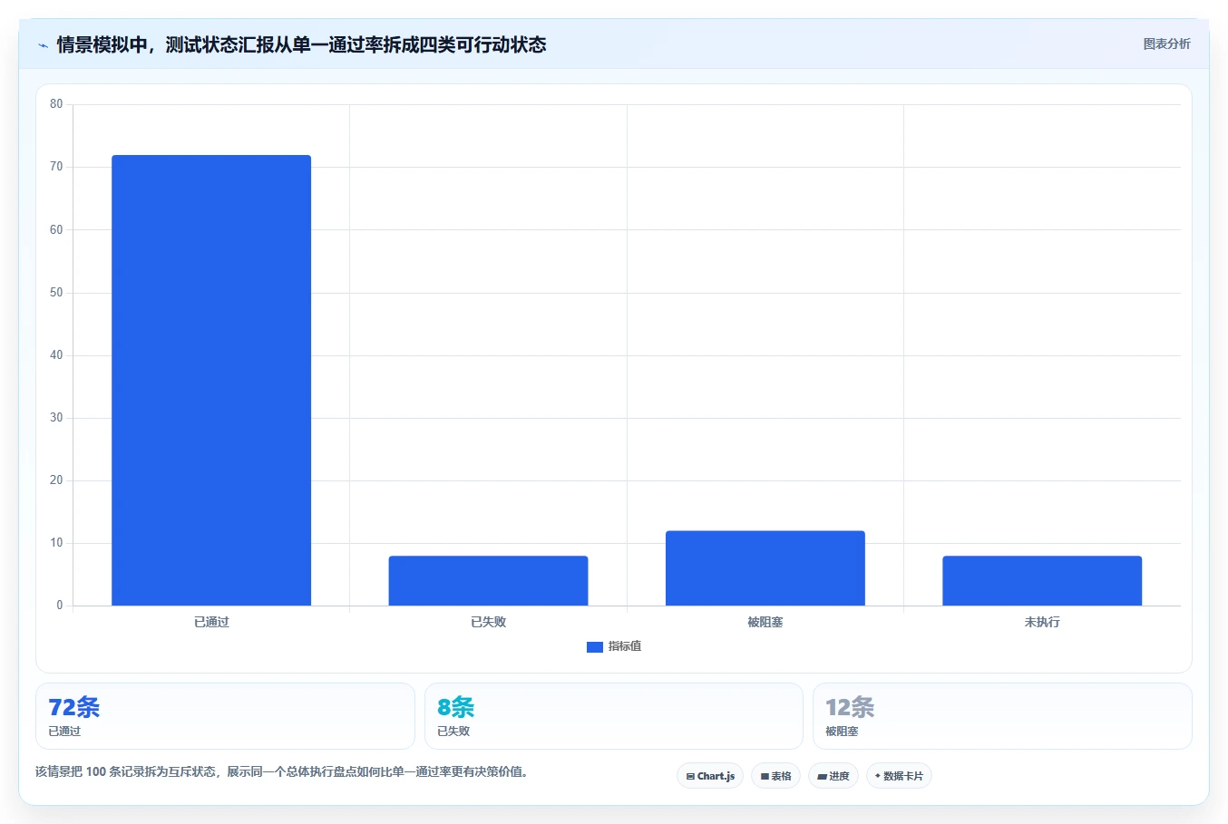Click the 指标值 legend label

tap(625, 646)
